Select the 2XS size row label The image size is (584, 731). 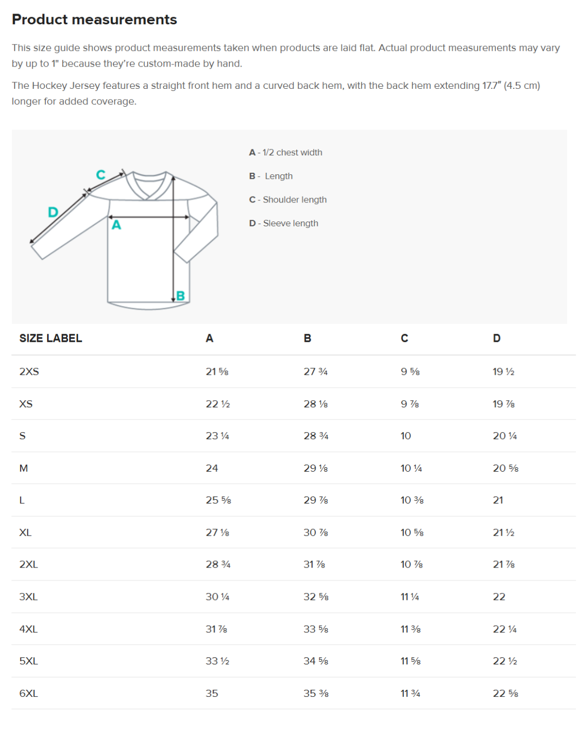[x=29, y=371]
